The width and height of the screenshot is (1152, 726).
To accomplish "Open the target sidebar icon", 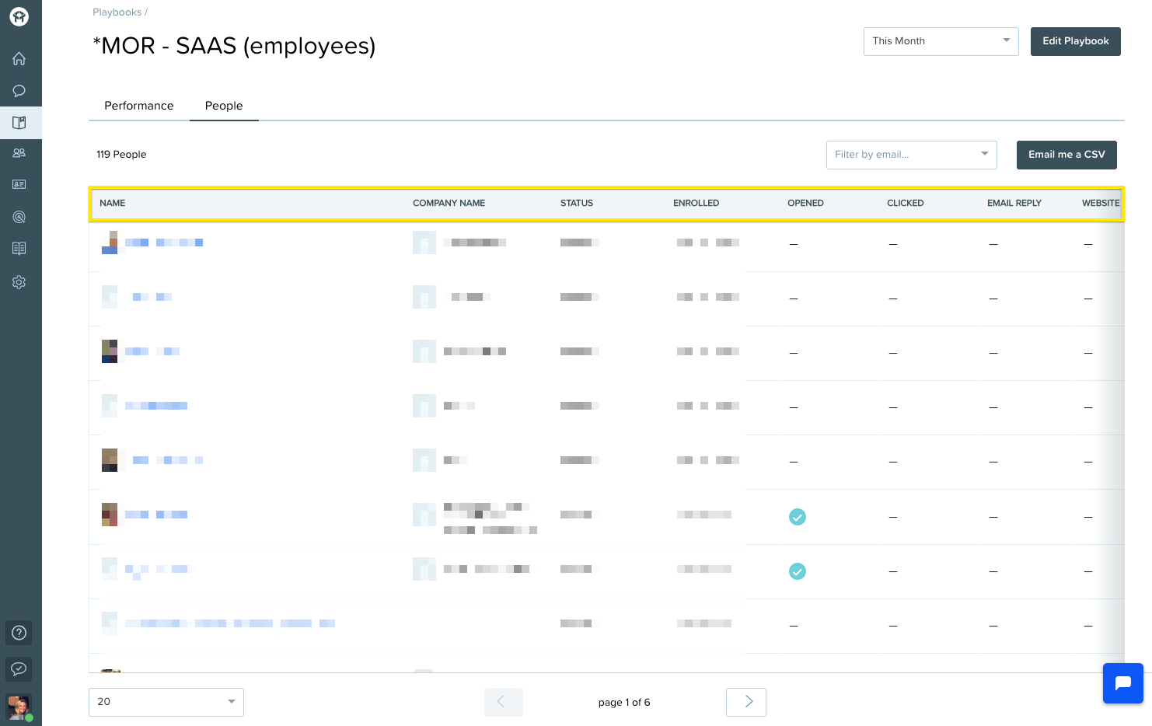I will 19,217.
